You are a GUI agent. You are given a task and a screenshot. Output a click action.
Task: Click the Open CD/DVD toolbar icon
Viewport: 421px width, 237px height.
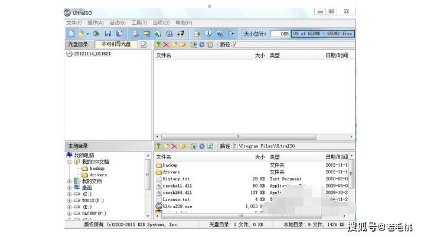click(96, 34)
